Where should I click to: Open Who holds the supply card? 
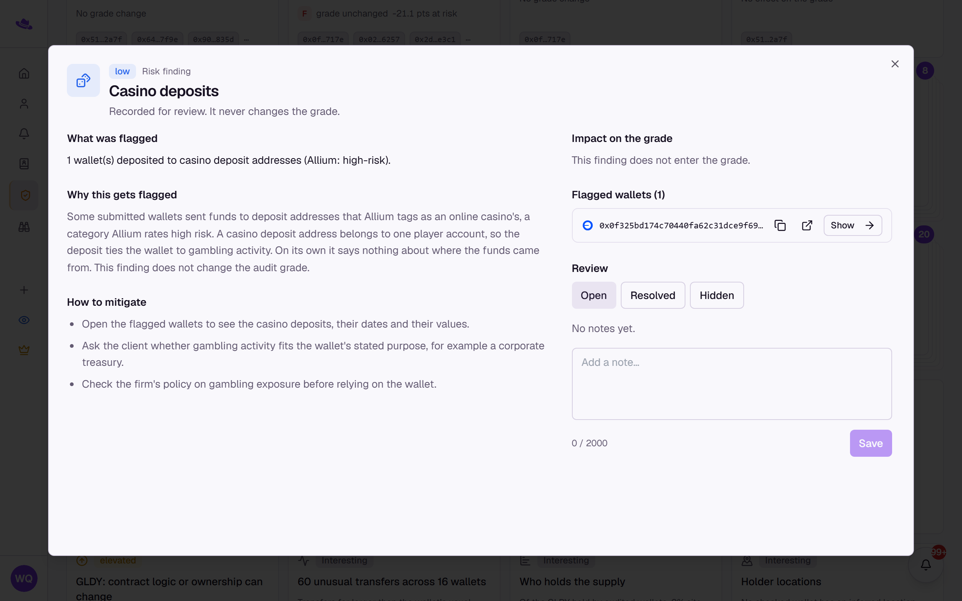point(616,578)
